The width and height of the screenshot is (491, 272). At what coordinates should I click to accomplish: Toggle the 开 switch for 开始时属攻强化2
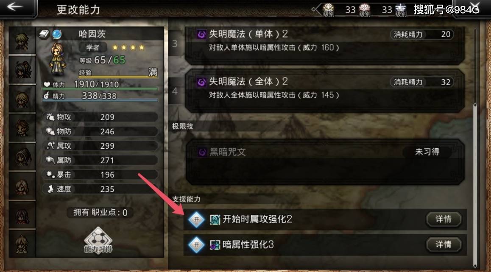point(196,219)
